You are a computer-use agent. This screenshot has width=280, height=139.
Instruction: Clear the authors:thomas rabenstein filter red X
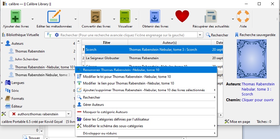[x=14, y=114]
